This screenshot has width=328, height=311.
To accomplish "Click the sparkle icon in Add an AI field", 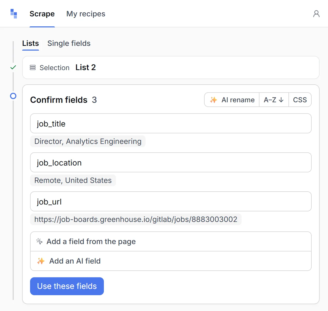I will coord(41,261).
